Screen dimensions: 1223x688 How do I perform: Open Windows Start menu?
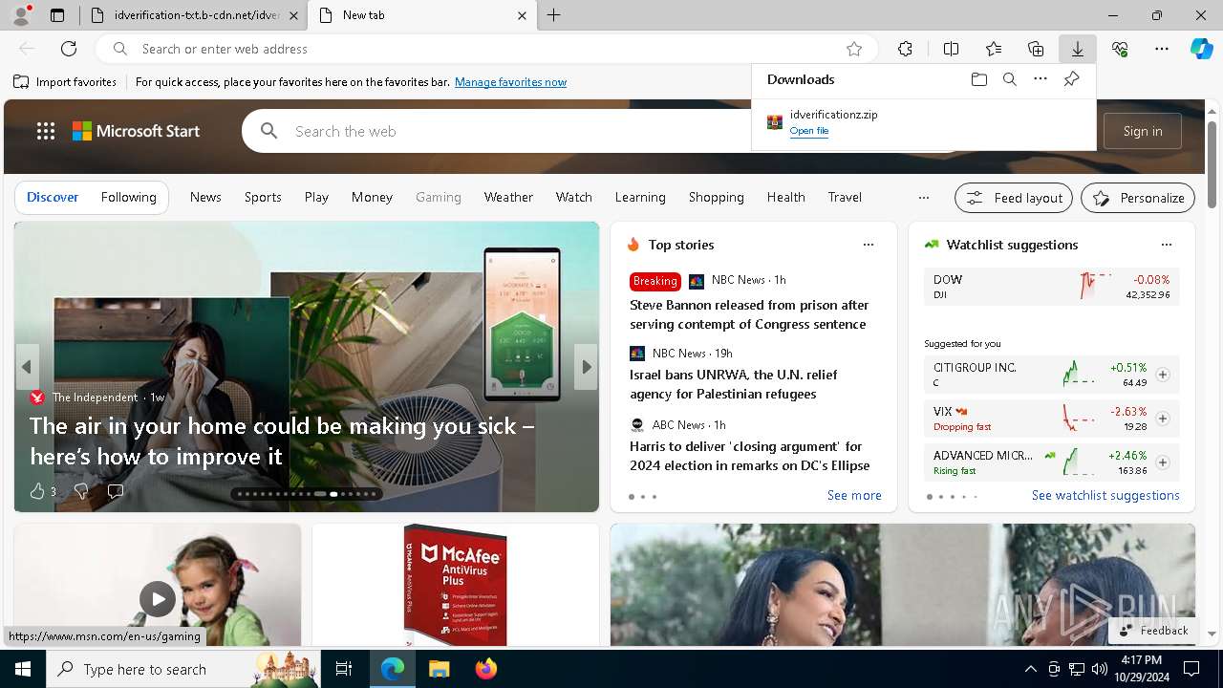click(23, 669)
